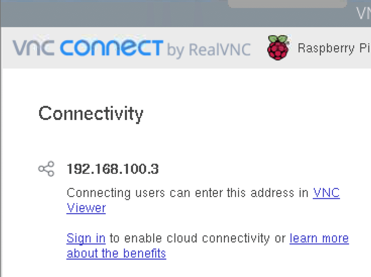Click the 192.168.100.3 IP address
The height and width of the screenshot is (277, 371).
113,169
